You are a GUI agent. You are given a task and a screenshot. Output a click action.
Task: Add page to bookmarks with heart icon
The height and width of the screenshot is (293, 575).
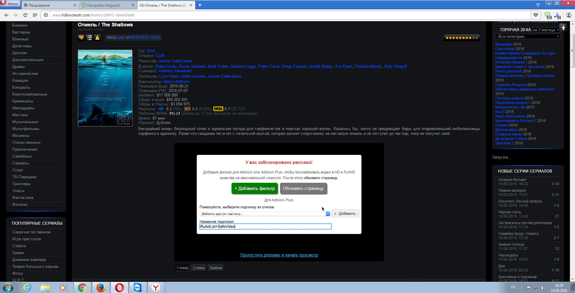tap(536, 15)
